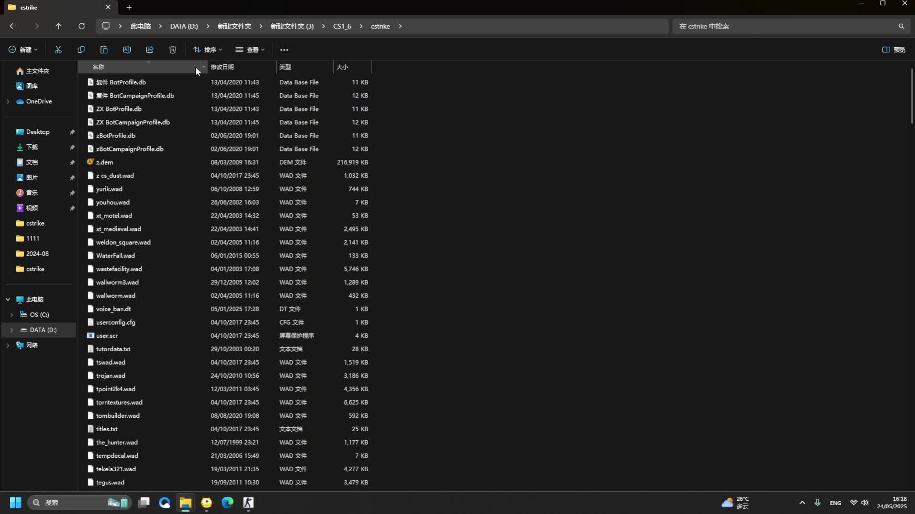915x514 pixels.
Task: Expand the OS (C:) drive node
Action: (x=12, y=315)
